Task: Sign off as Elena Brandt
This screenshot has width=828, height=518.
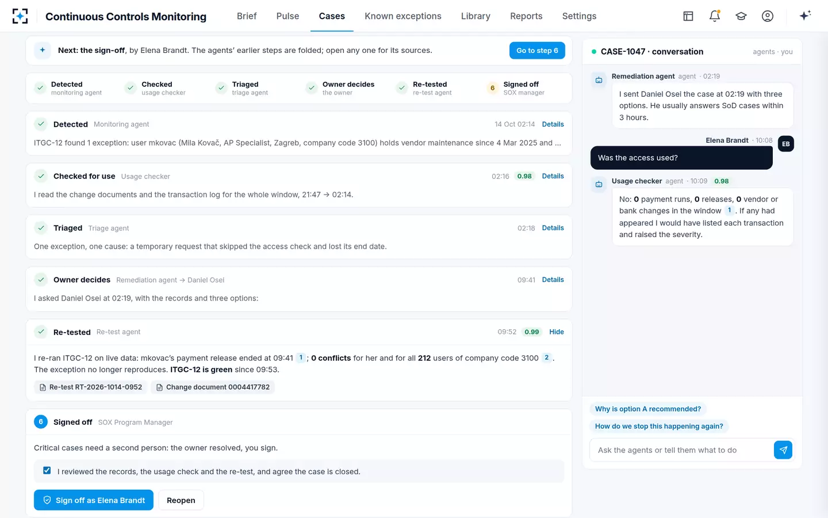Action: [x=94, y=500]
